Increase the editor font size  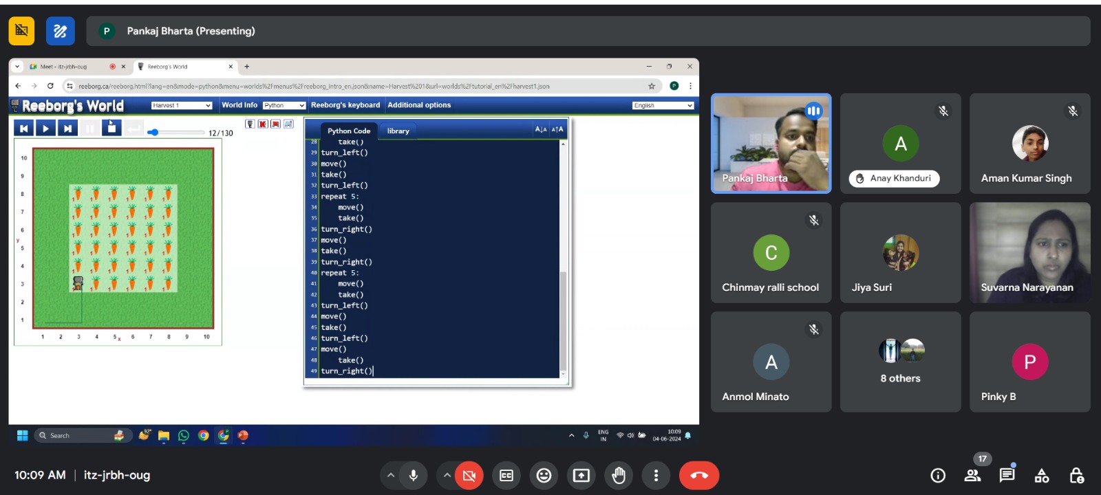[x=557, y=129]
